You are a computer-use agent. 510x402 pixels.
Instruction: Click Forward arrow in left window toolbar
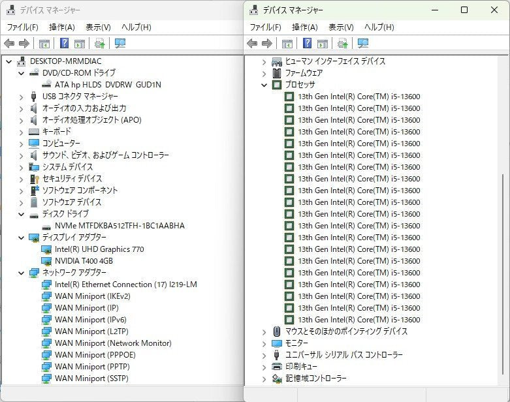pos(24,43)
